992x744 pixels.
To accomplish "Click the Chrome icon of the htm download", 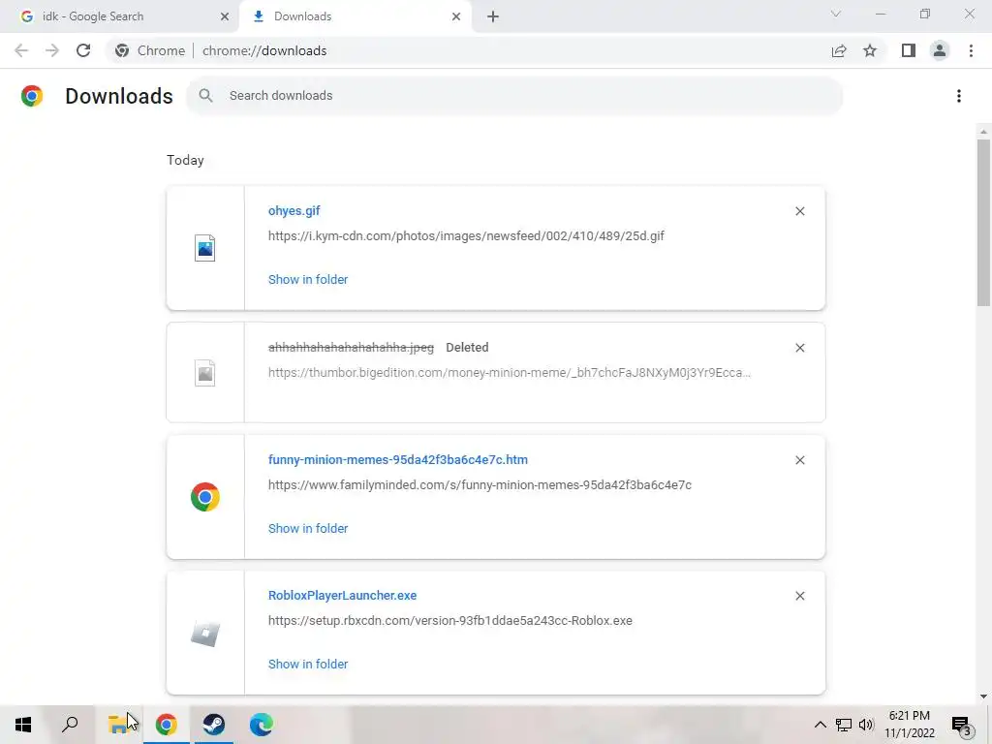I will point(205,497).
